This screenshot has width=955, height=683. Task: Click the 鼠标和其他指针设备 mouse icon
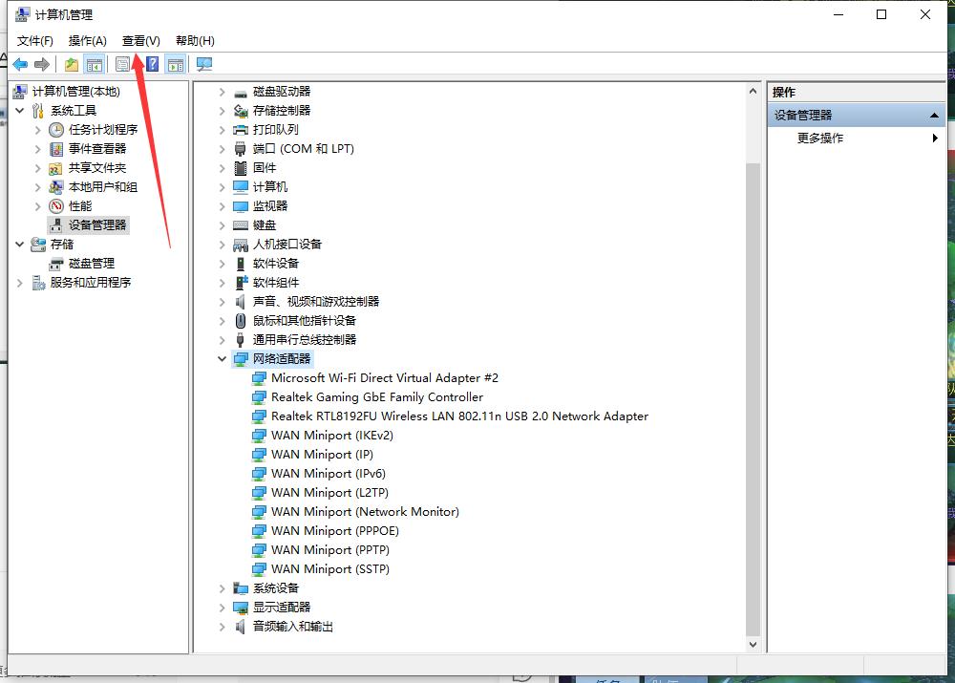pos(241,321)
